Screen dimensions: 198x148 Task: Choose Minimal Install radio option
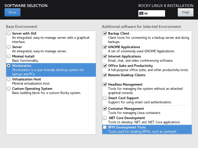point(9,56)
